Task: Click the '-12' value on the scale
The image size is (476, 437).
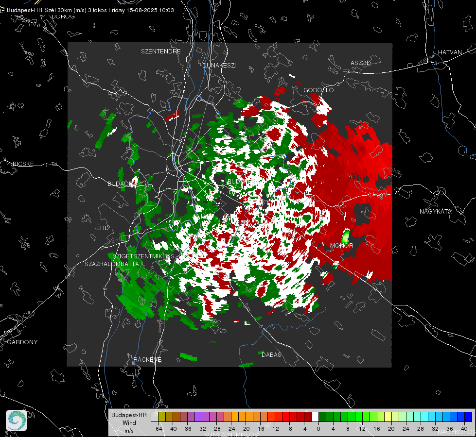Action: 274,429
